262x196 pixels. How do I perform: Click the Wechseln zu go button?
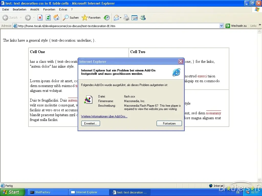pos(236,26)
